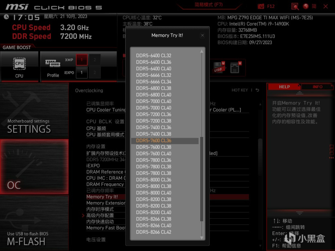This screenshot has width=335, height=251.
Task: Click the Memory Fast Boot setting row
Action: pyautogui.click(x=106, y=228)
